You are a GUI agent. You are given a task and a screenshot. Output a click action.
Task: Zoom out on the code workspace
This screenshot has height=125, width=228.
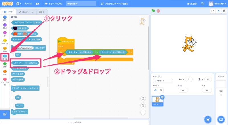(x=143, y=105)
